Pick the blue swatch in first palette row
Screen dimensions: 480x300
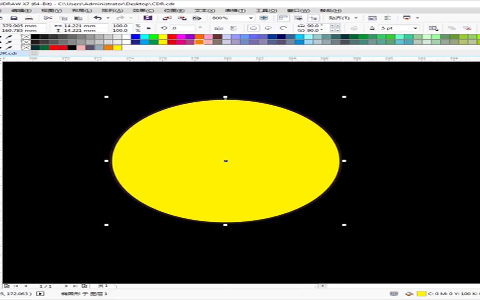point(136,37)
